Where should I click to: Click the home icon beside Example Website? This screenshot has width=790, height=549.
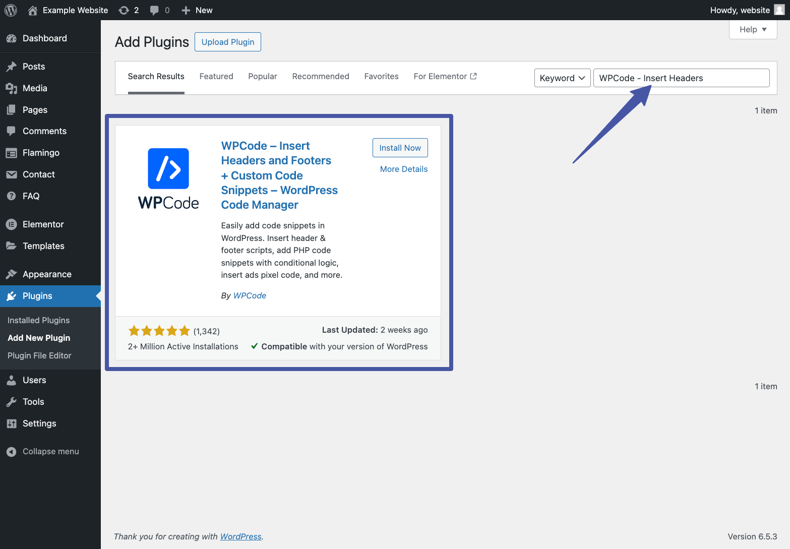(33, 10)
